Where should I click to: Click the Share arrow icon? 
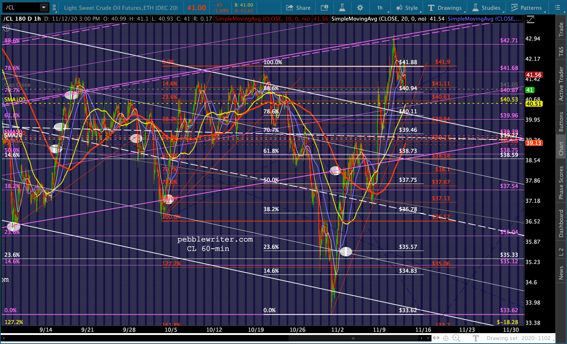(289, 8)
